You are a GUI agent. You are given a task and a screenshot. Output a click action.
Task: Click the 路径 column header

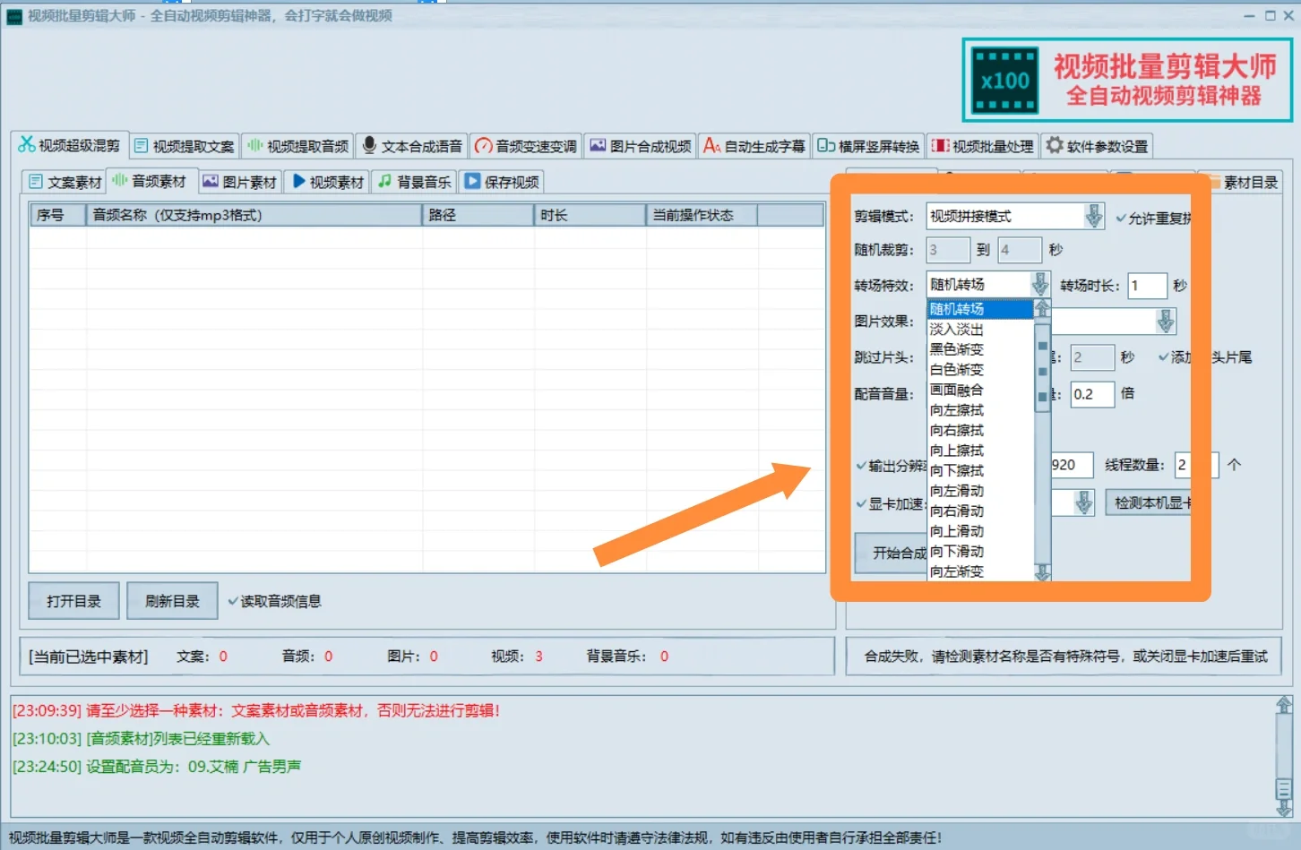[478, 215]
